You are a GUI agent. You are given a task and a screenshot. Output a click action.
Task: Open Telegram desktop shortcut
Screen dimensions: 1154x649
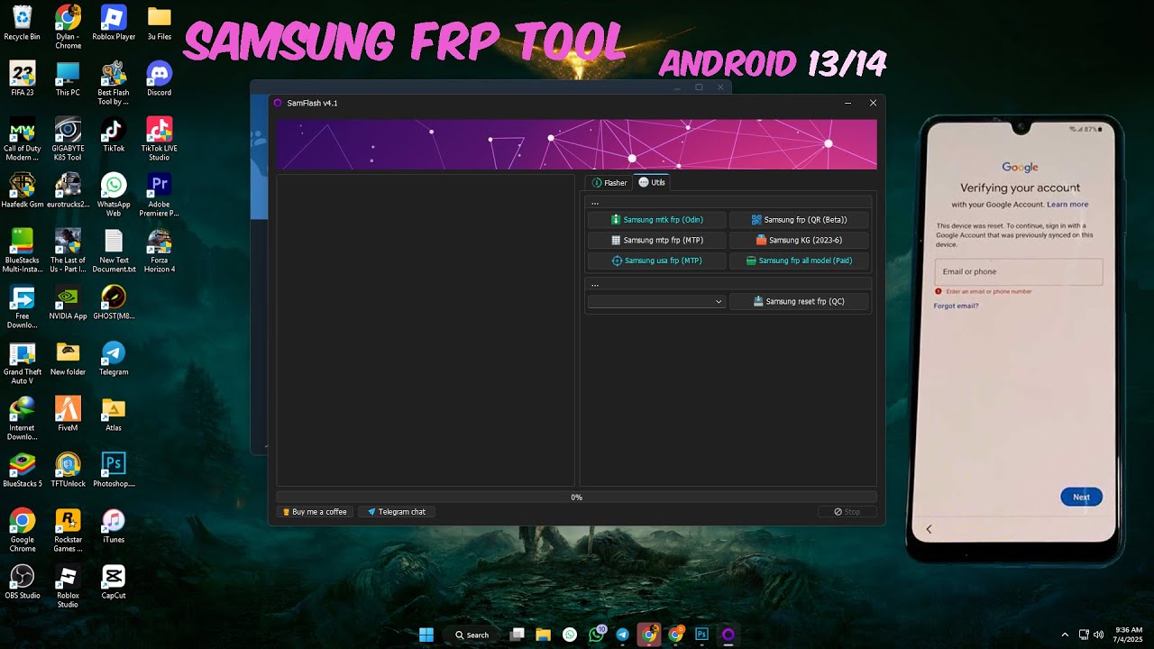click(x=114, y=359)
